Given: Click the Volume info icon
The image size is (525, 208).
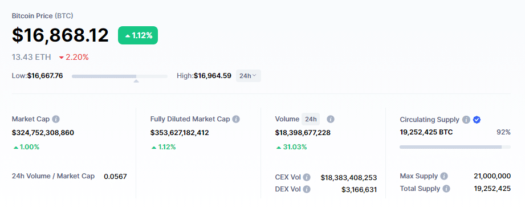Looking at the screenshot, I should (x=331, y=119).
